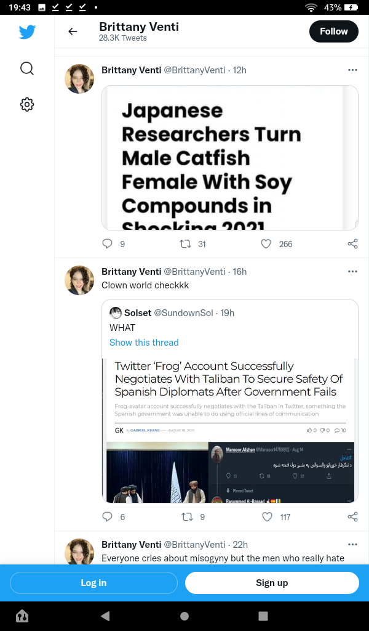369x631 pixels.
Task: Tap the Android home circle button
Action: pos(184,616)
